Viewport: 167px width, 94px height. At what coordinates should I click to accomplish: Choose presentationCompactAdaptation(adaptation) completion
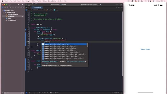(x=64, y=52)
